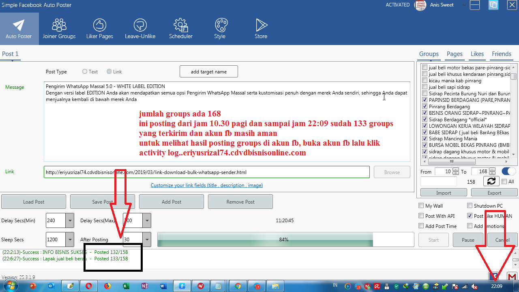Open the Auto Poster section

tap(19, 28)
